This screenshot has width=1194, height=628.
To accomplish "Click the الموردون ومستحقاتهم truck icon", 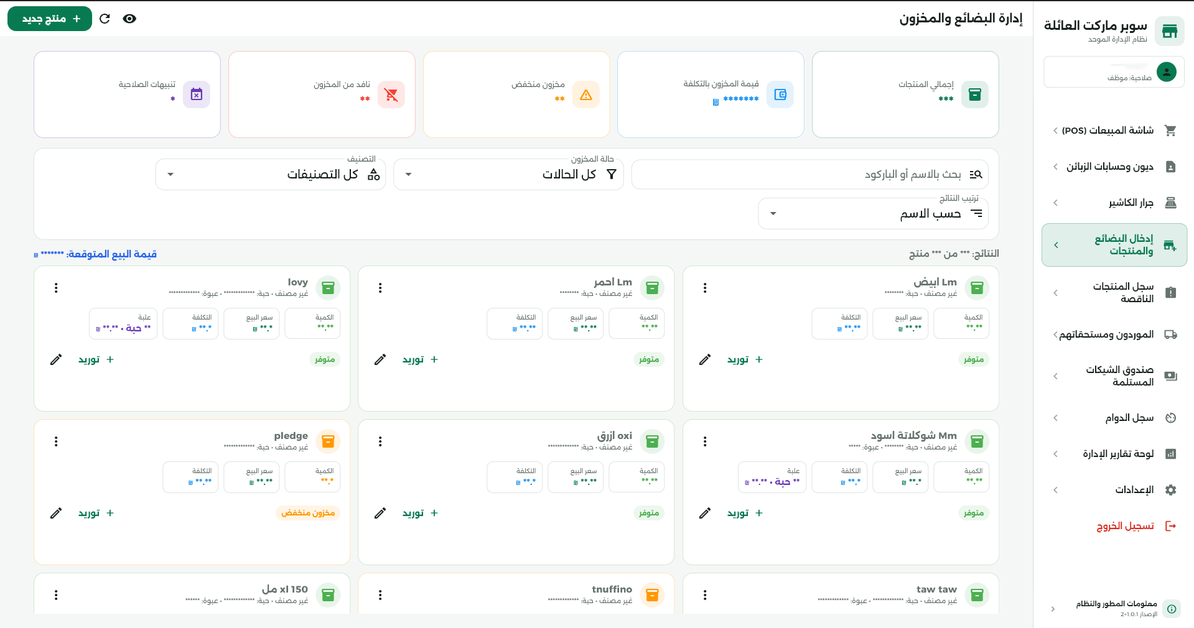I will pyautogui.click(x=1170, y=335).
